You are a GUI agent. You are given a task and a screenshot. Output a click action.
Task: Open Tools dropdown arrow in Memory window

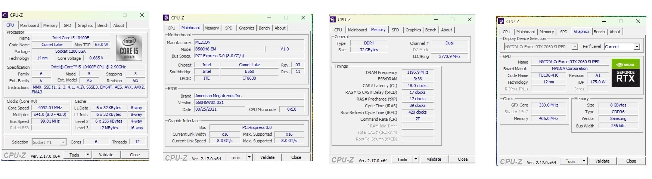416,159
